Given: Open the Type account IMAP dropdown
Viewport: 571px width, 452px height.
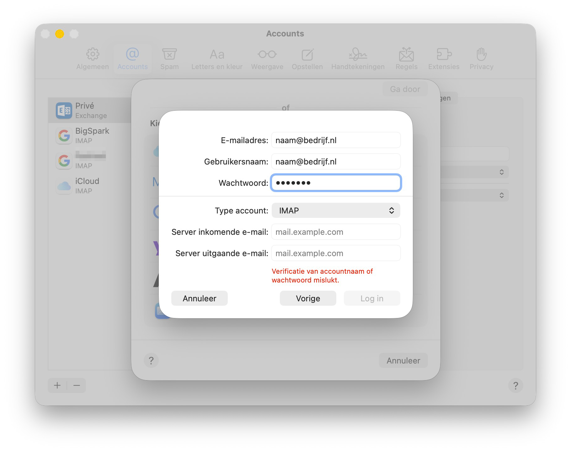Looking at the screenshot, I should (x=336, y=210).
